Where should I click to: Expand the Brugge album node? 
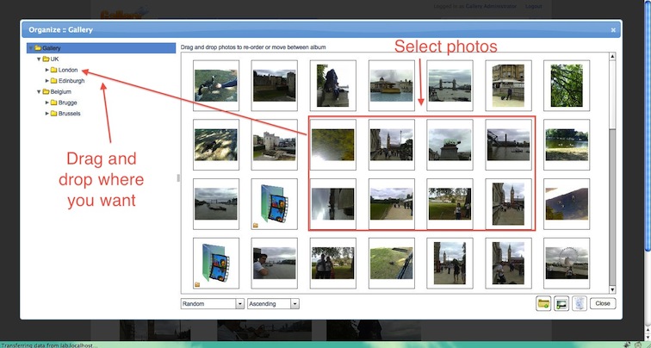coord(46,103)
